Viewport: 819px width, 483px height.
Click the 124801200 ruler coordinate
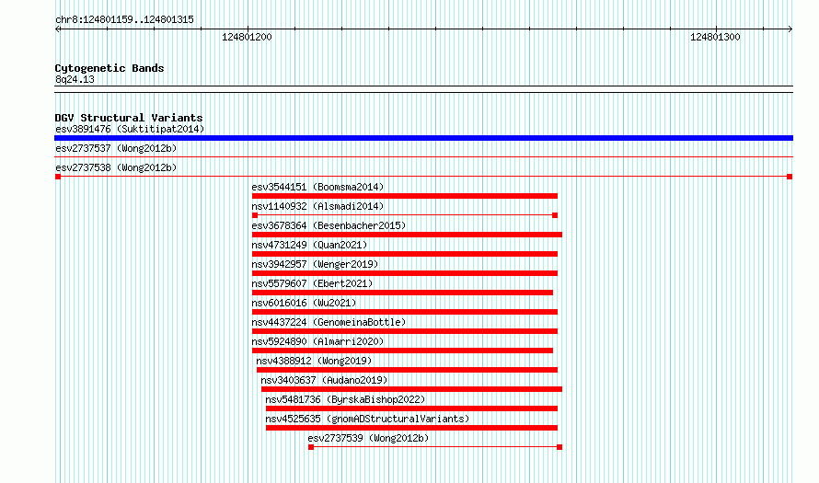click(247, 37)
